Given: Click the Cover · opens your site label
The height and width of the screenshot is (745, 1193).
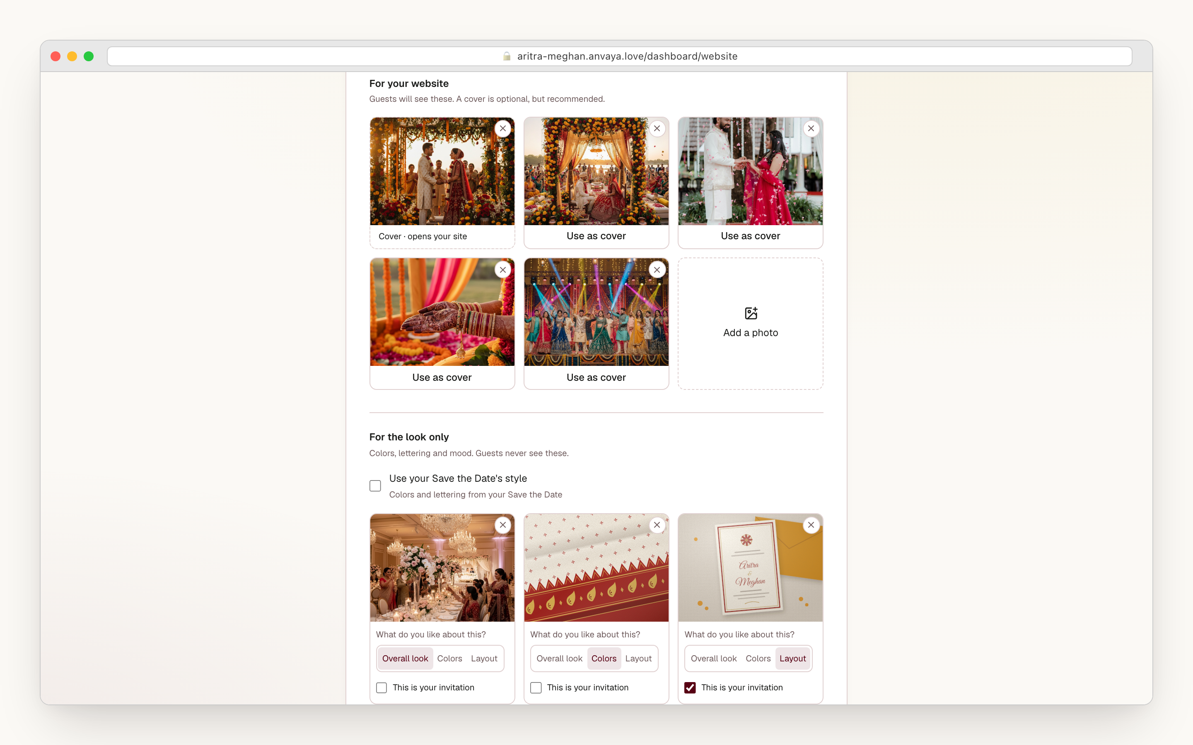Looking at the screenshot, I should 423,236.
